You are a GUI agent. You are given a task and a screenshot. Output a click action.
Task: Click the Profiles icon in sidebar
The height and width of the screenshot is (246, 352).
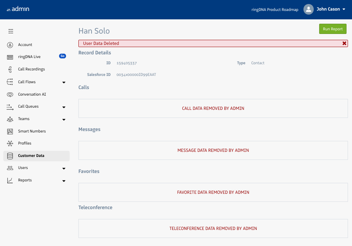pos(10,143)
